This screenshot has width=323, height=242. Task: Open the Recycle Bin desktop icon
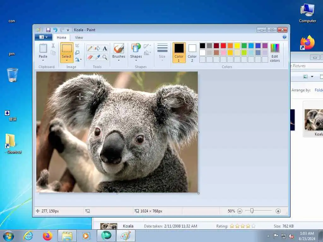point(12,75)
